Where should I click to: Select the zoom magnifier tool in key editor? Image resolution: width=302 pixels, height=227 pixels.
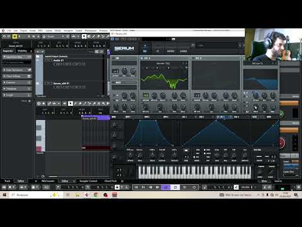tap(103, 103)
